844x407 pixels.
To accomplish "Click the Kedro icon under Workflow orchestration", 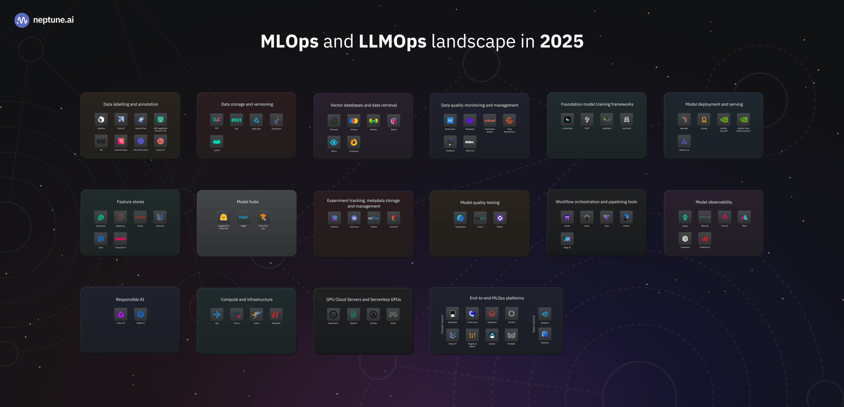I will point(587,217).
